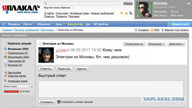Click the magnifier next to 'Поиск писем'
The height and width of the screenshot is (108, 192).
click(x=31, y=86)
